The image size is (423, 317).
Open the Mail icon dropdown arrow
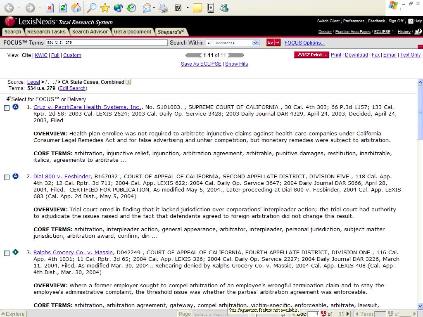coord(154,8)
